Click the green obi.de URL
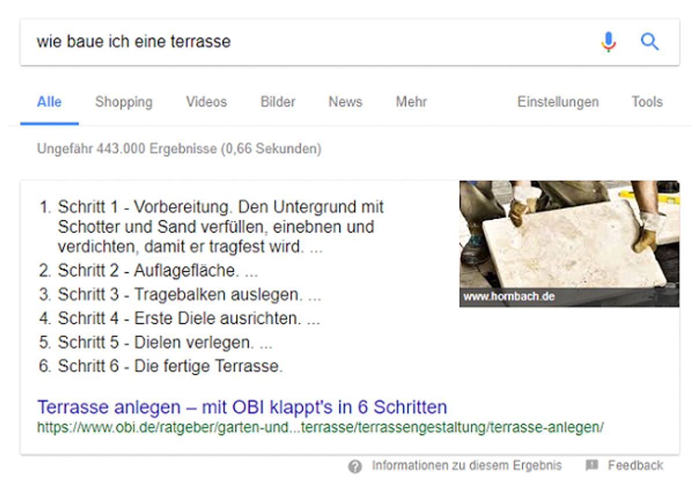The width and height of the screenshot is (694, 502). (x=320, y=427)
